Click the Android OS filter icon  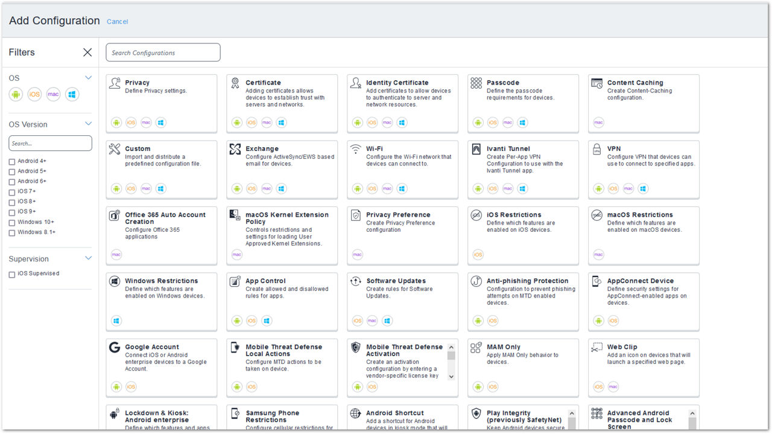coord(16,94)
